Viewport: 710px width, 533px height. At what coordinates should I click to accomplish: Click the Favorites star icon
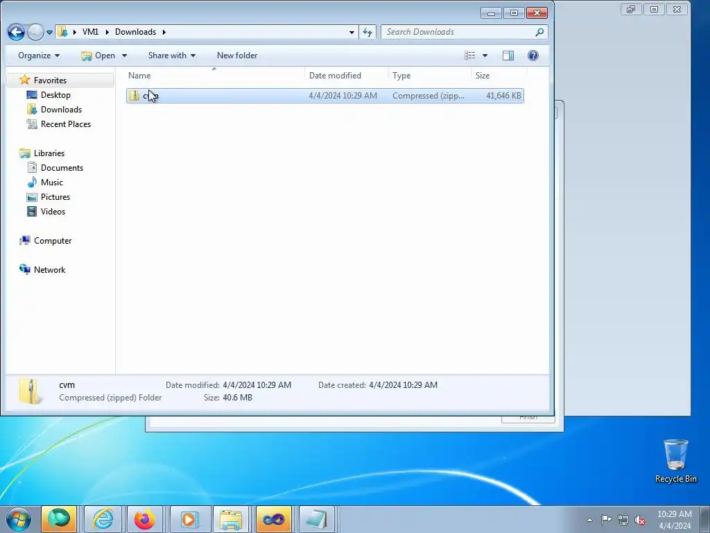pyautogui.click(x=24, y=80)
